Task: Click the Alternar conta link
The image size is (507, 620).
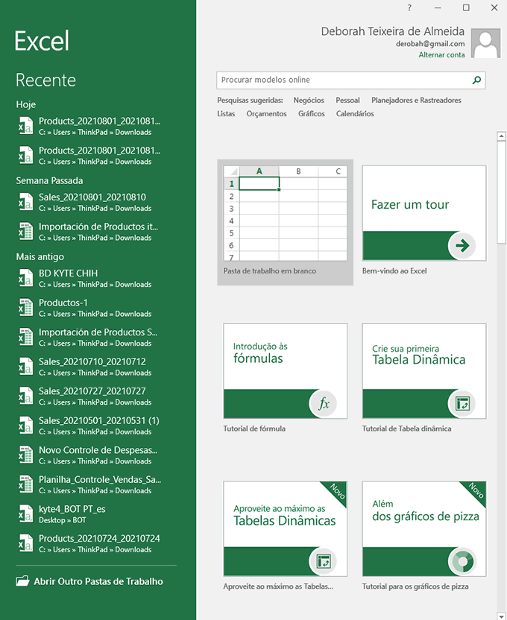Action: pos(441,55)
